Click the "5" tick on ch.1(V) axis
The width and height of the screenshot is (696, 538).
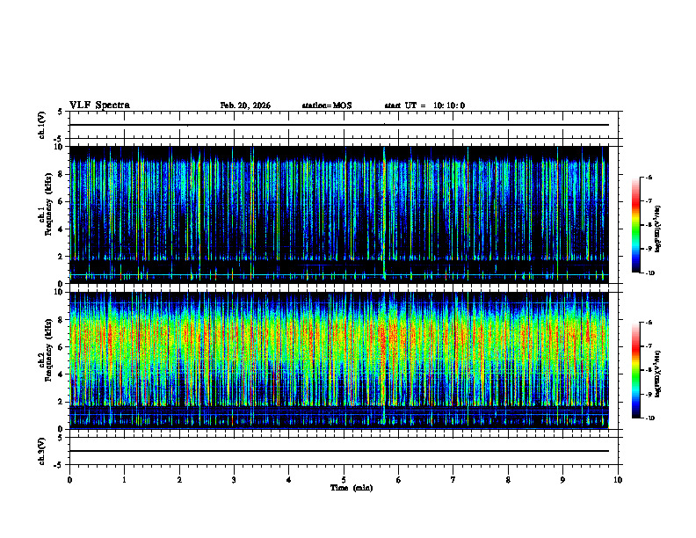tap(61, 113)
